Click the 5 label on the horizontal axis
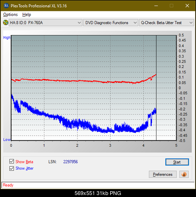The height and width of the screenshot is (197, 196). [176, 145]
